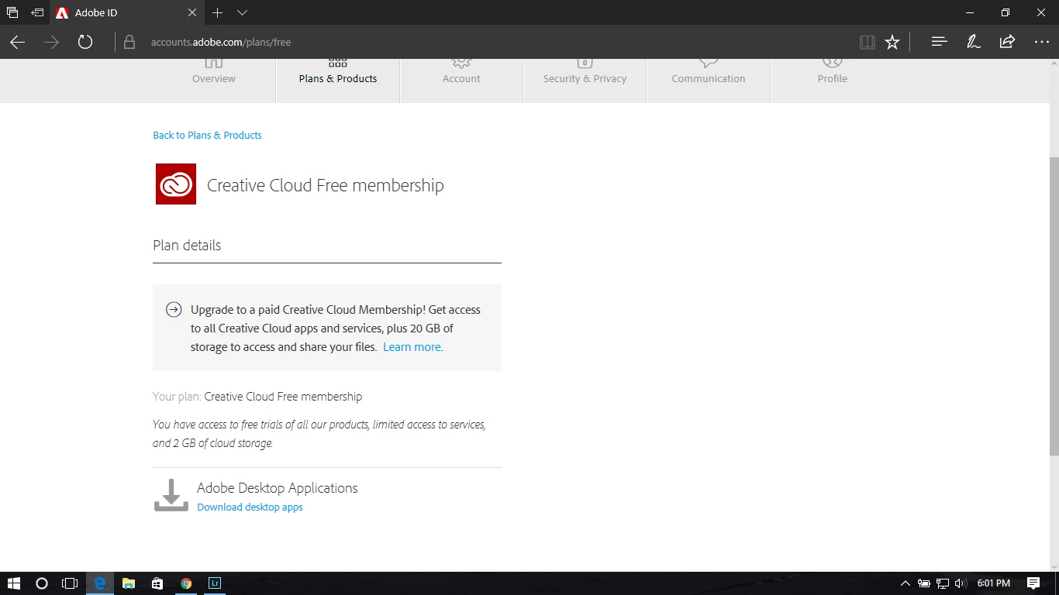Click the 6:01 PM clock

[993, 583]
